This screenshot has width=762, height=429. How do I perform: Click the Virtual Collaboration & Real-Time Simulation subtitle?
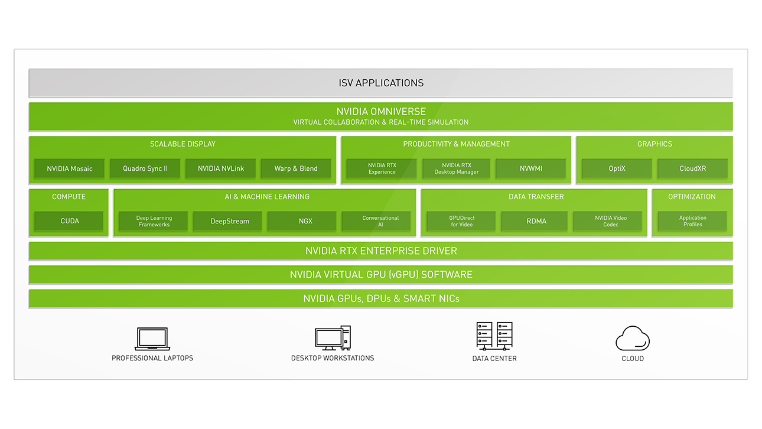[381, 122]
